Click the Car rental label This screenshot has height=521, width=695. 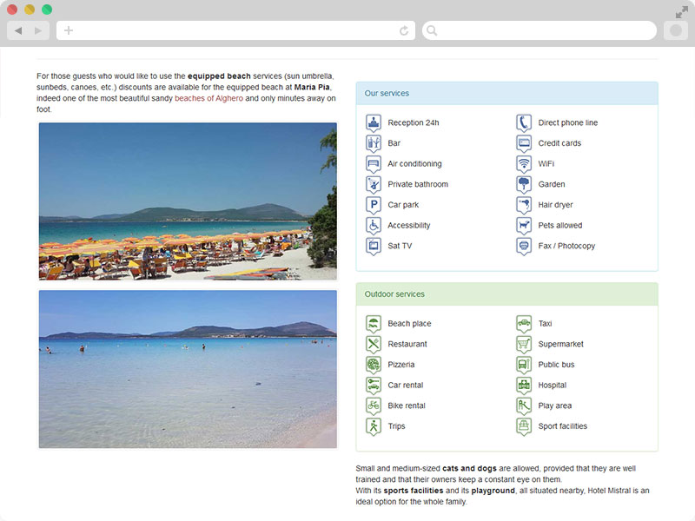click(x=406, y=385)
